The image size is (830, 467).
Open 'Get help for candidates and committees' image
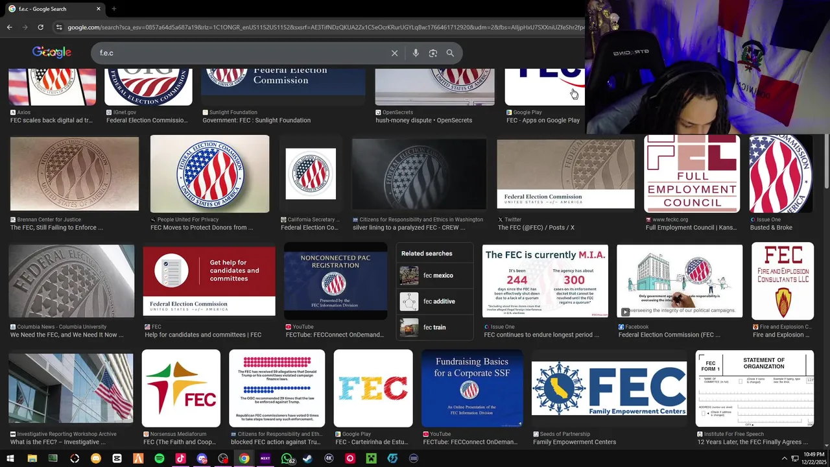click(x=209, y=280)
